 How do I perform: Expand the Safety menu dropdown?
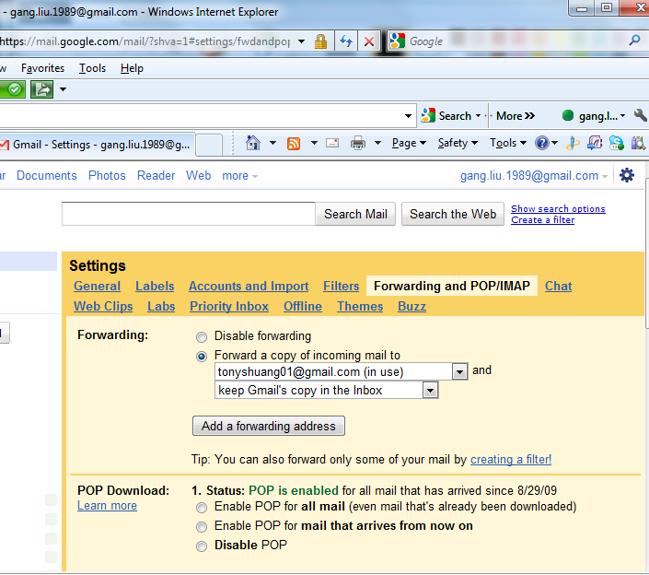pyautogui.click(x=458, y=143)
